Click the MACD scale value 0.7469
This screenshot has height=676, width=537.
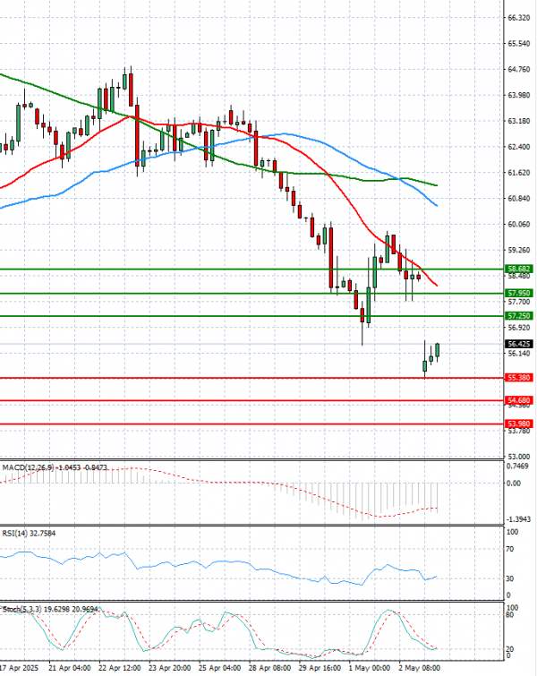click(517, 466)
